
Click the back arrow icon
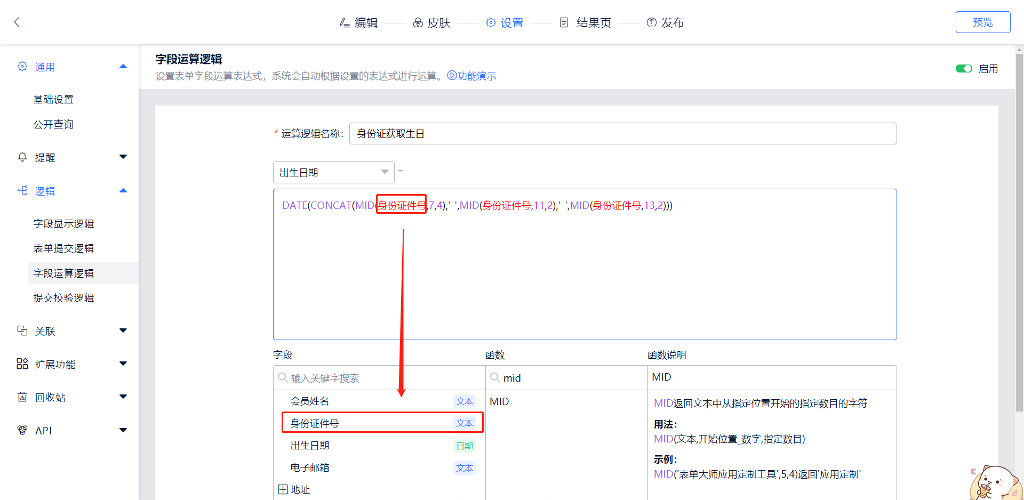(x=17, y=22)
